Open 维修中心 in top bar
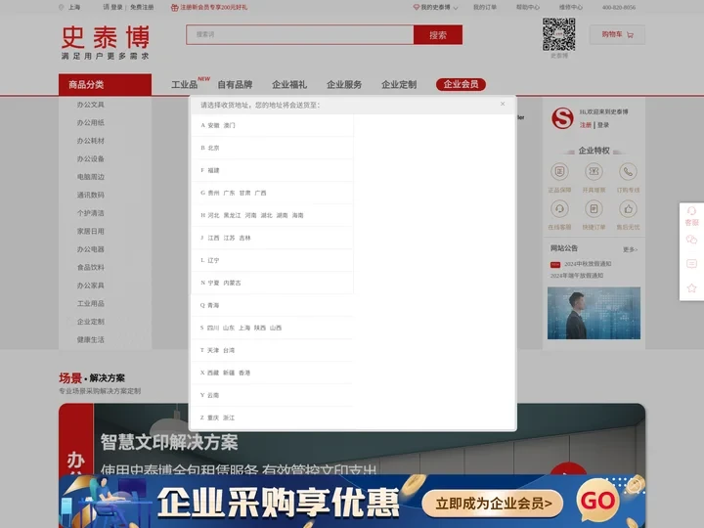The height and width of the screenshot is (528, 704). pyautogui.click(x=571, y=7)
